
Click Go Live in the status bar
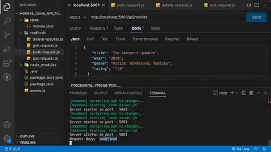(x=241, y=149)
